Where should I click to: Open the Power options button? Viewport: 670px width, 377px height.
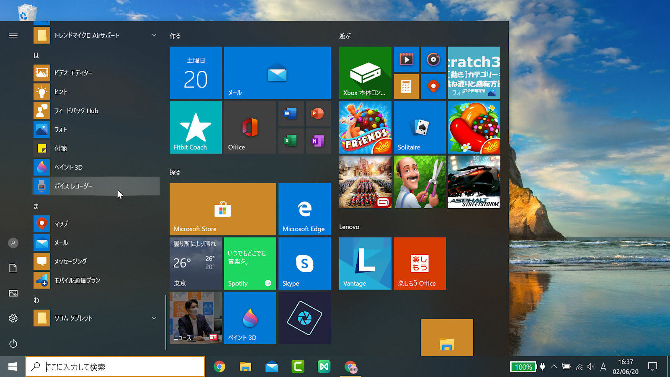pyautogui.click(x=13, y=343)
